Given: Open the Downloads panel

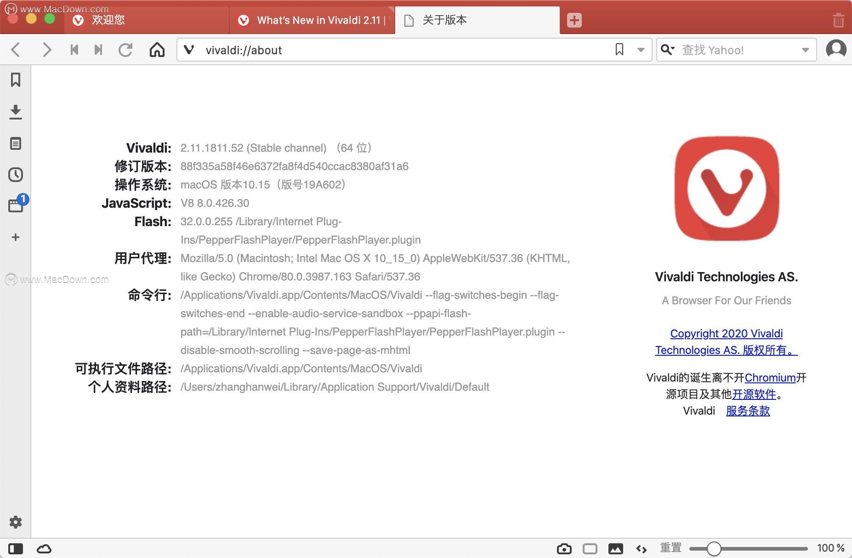Looking at the screenshot, I should (x=16, y=112).
